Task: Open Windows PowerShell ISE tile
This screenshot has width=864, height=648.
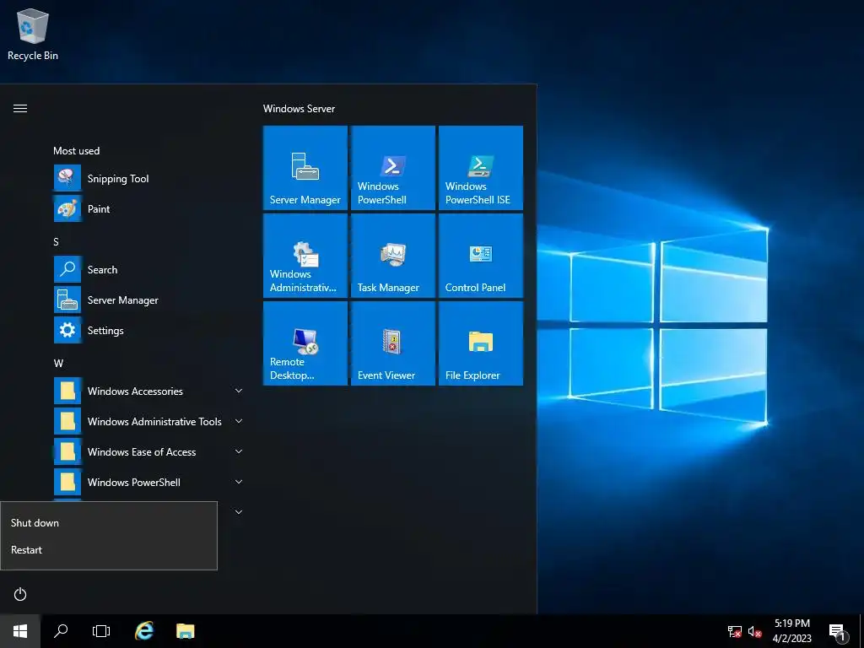Action: (480, 168)
